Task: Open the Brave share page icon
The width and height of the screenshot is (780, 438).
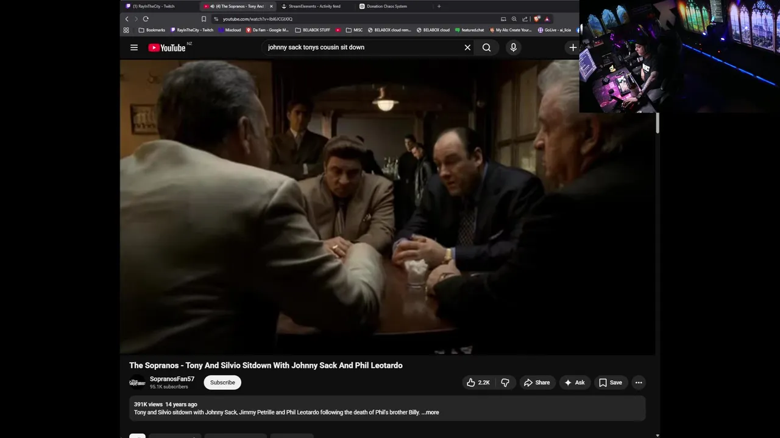Action: pyautogui.click(x=525, y=19)
